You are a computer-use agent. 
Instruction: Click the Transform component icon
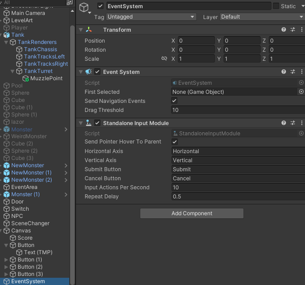pyautogui.click(x=89, y=29)
